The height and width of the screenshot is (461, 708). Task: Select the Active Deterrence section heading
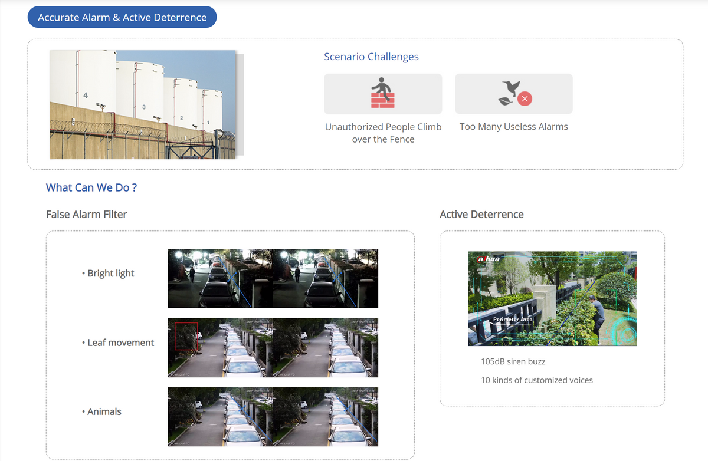click(481, 214)
